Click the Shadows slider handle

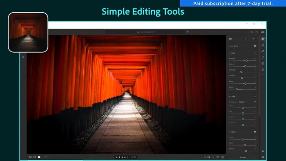242,78
